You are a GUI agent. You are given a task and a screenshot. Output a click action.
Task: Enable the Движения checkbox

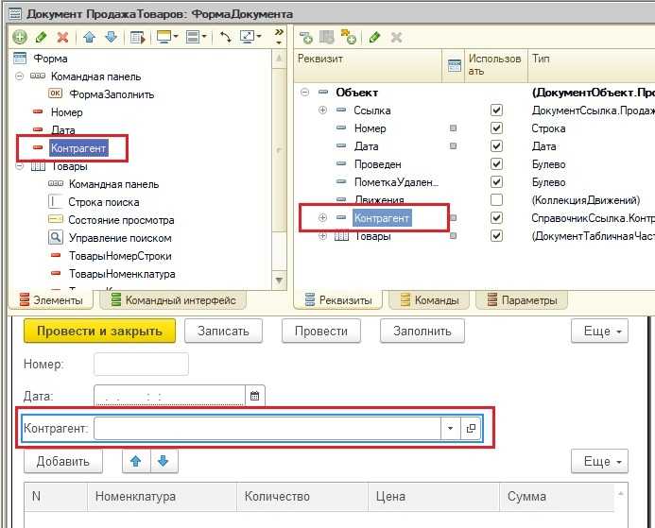coord(496,200)
